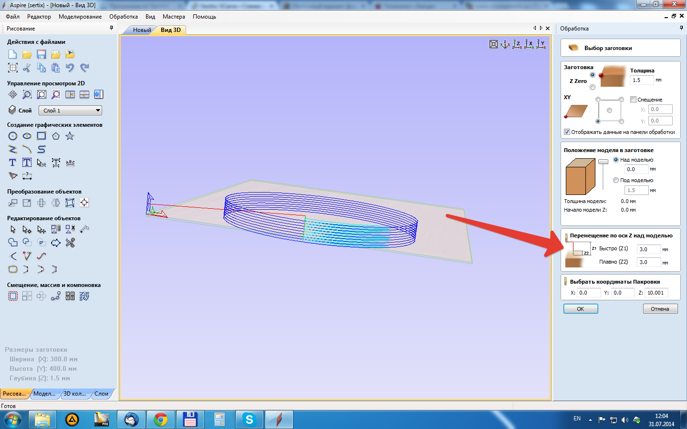Select the draw text T tool

(x=13, y=163)
